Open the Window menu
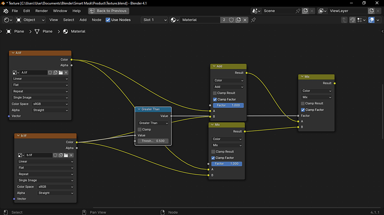 pyautogui.click(x=60, y=11)
